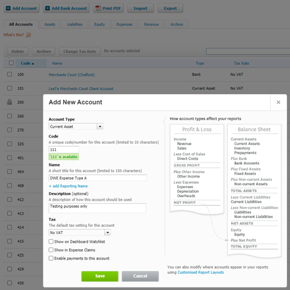This screenshot has height=290, width=290.
Task: Click the Code column sort arrow
Action: 33,64
